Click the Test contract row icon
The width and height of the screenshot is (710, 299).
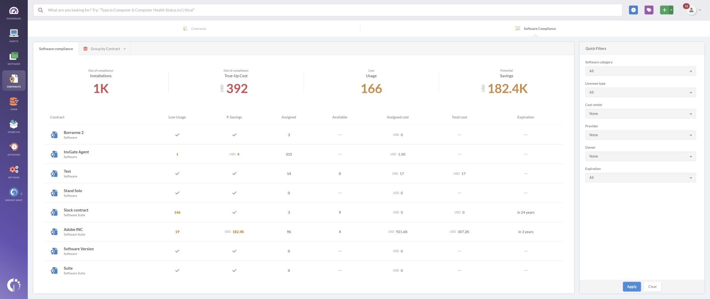pos(54,174)
